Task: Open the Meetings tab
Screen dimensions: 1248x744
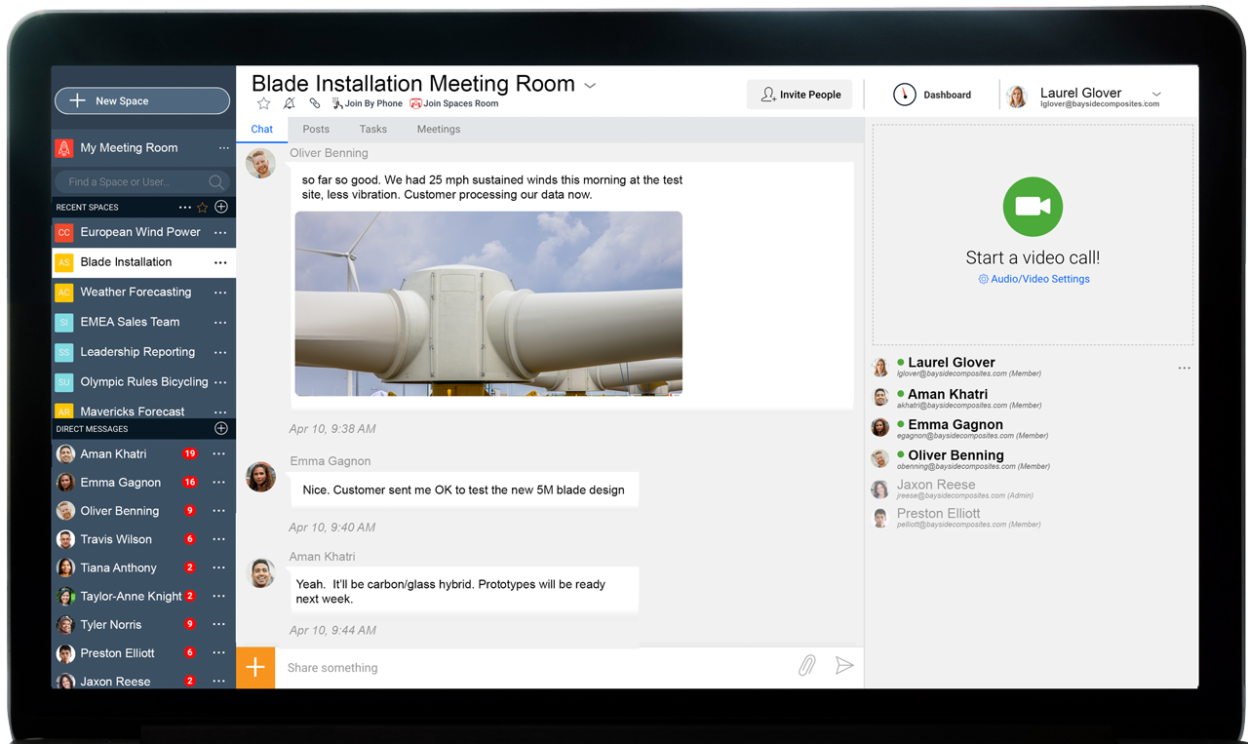Action: (x=438, y=129)
